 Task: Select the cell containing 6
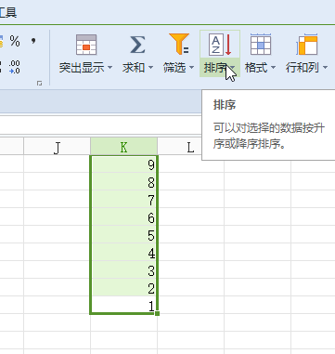(123, 216)
